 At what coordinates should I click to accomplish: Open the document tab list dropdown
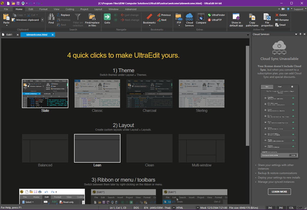[x=248, y=35]
